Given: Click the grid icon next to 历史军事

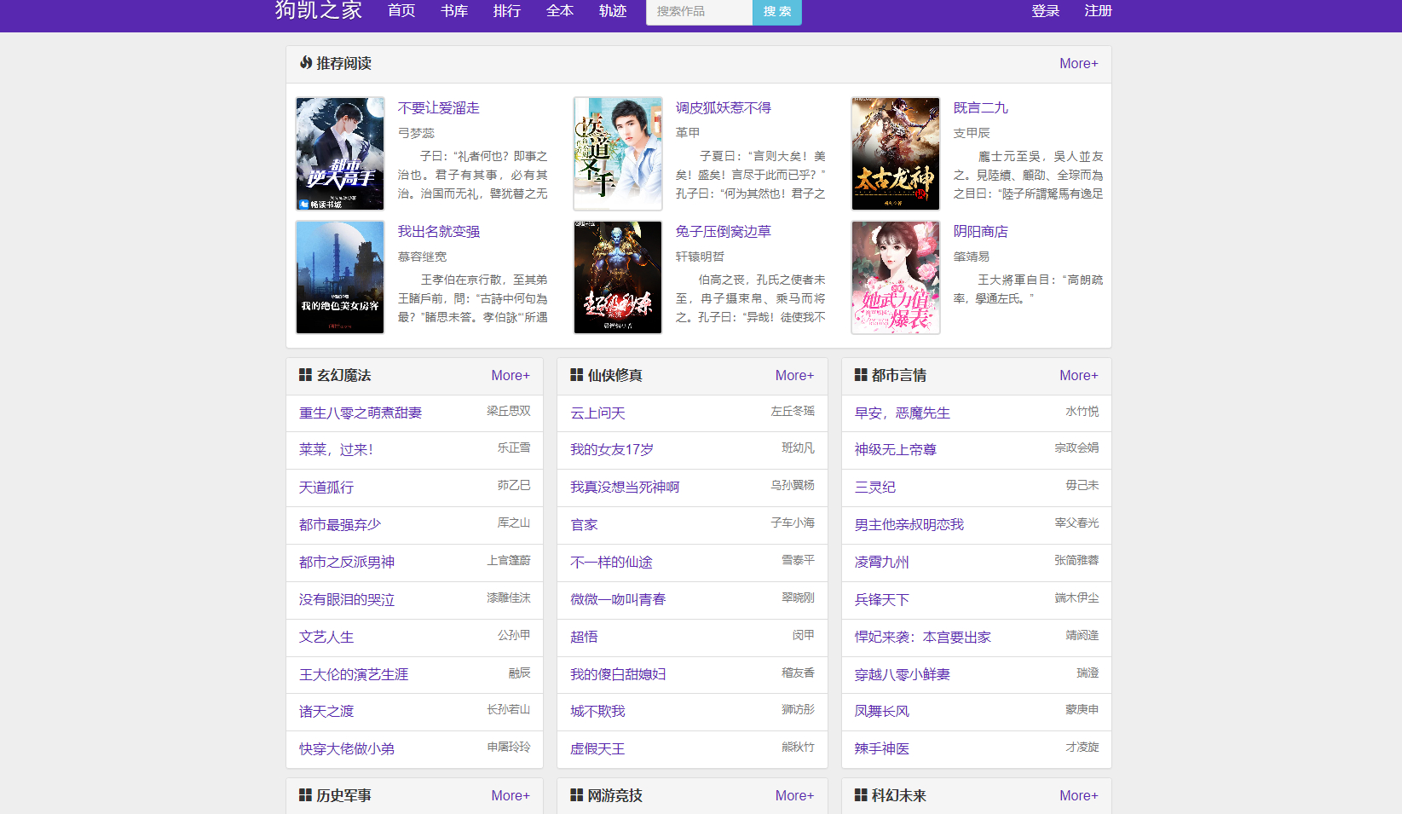Looking at the screenshot, I should pos(305,795).
